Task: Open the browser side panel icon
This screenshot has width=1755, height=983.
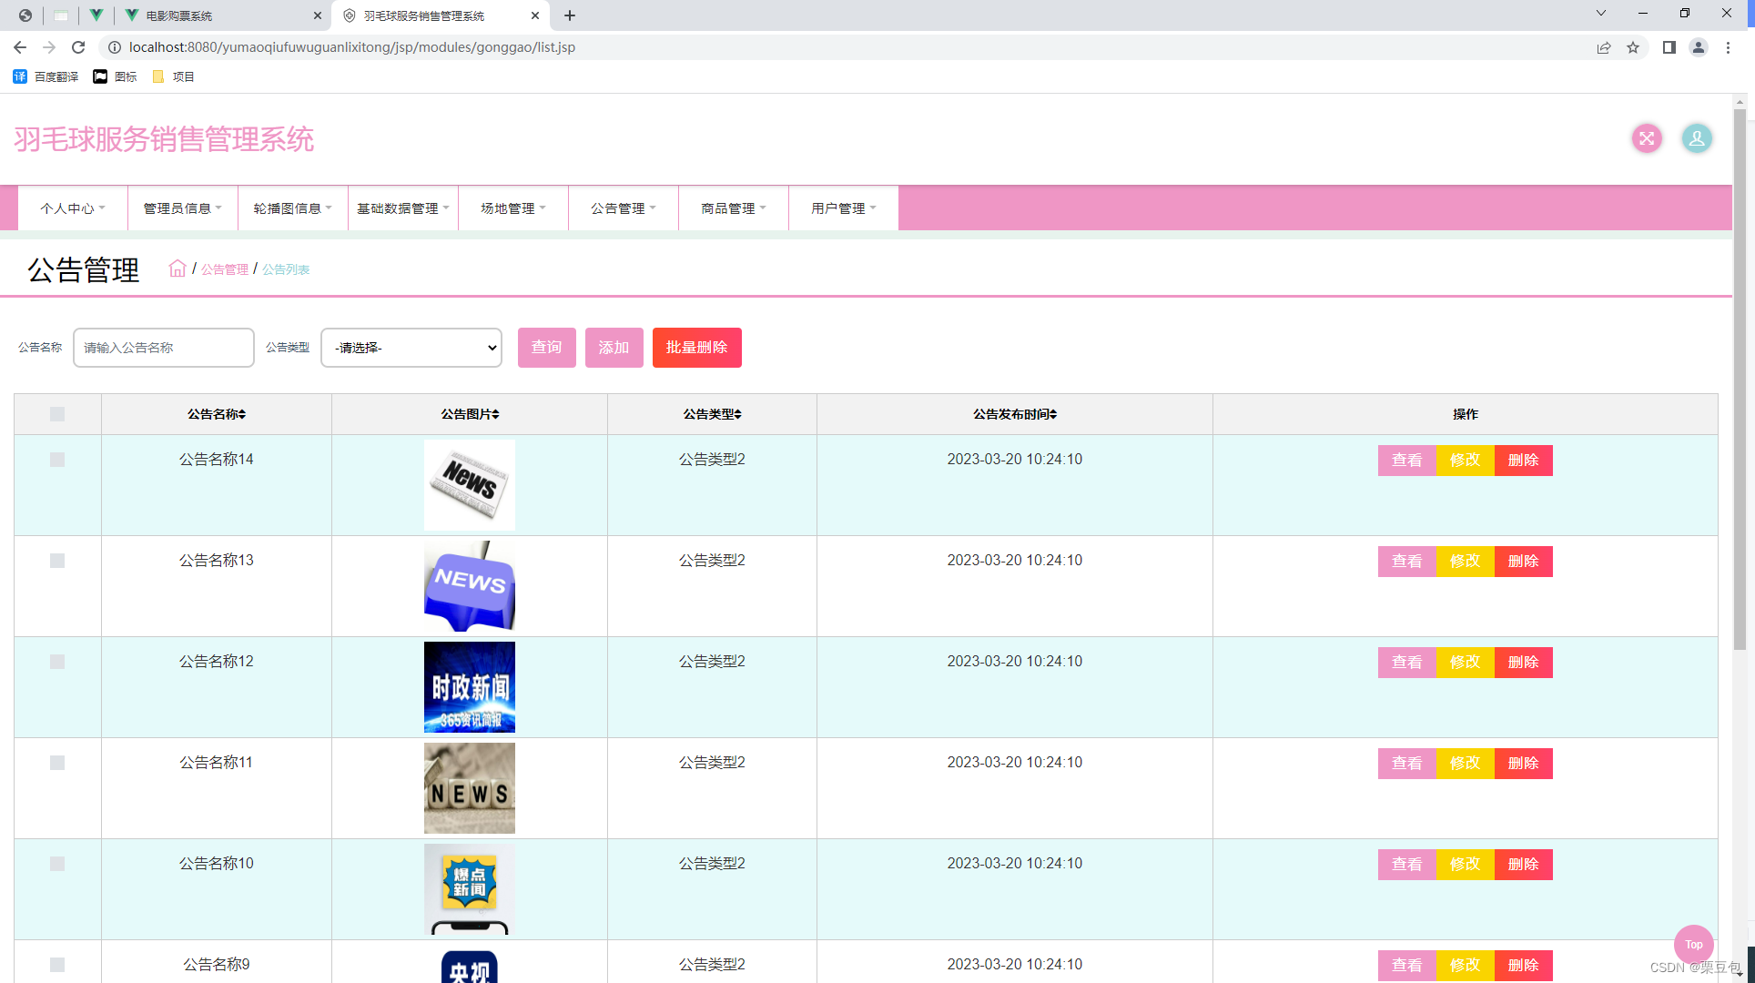Action: point(1669,47)
